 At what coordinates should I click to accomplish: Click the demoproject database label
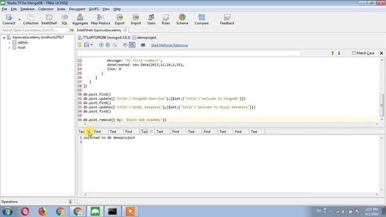click(x=147, y=37)
